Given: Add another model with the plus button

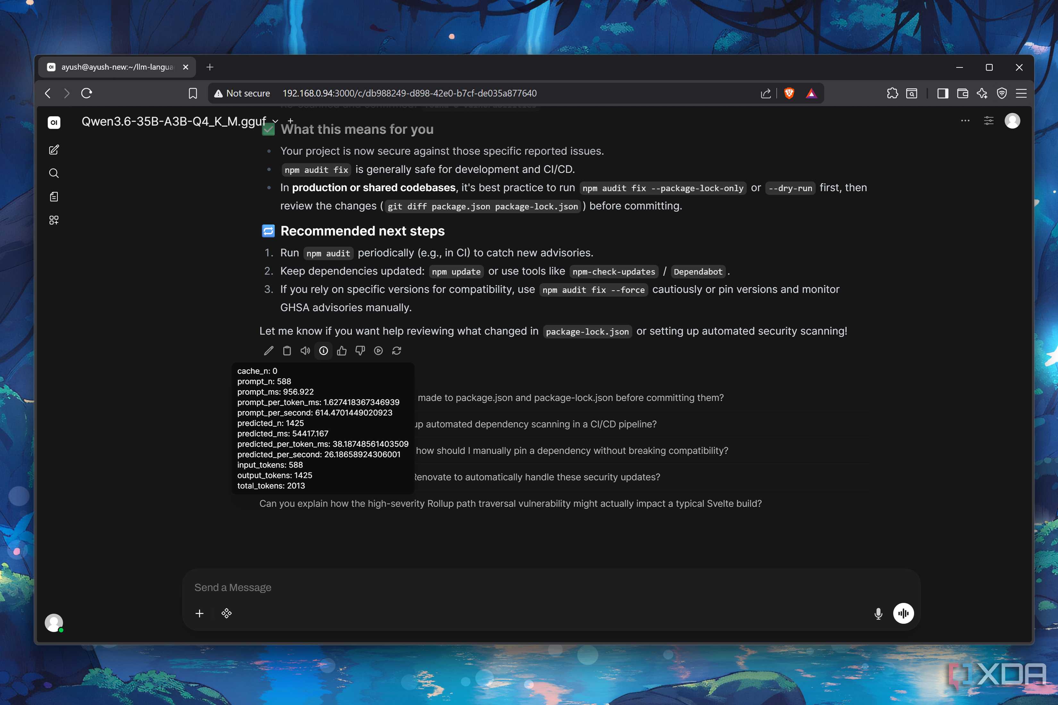Looking at the screenshot, I should coord(290,120).
